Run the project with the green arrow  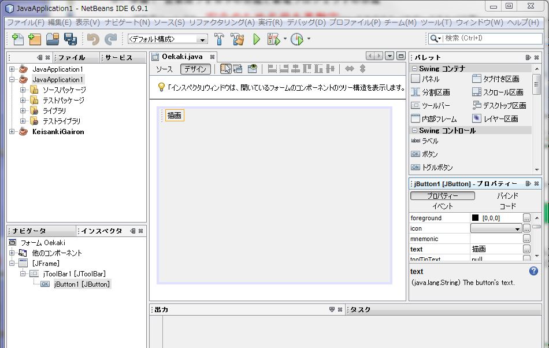pos(257,39)
